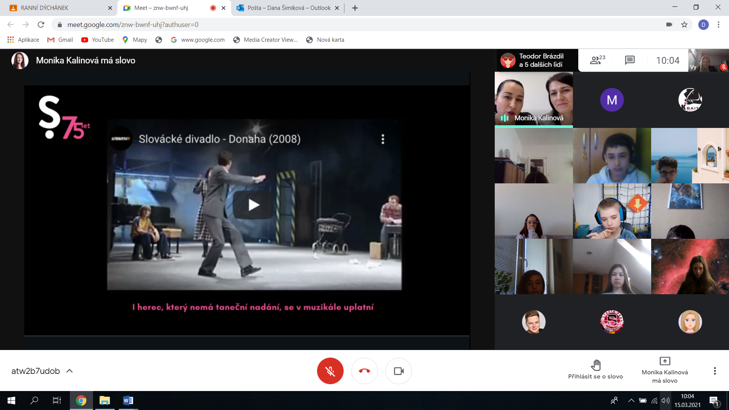Viewport: 729px width, 410px height.
Task: Open a new browser tab
Action: pos(355,8)
